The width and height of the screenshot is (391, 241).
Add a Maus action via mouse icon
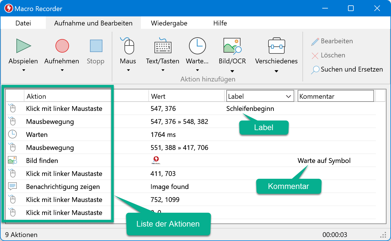click(x=128, y=46)
